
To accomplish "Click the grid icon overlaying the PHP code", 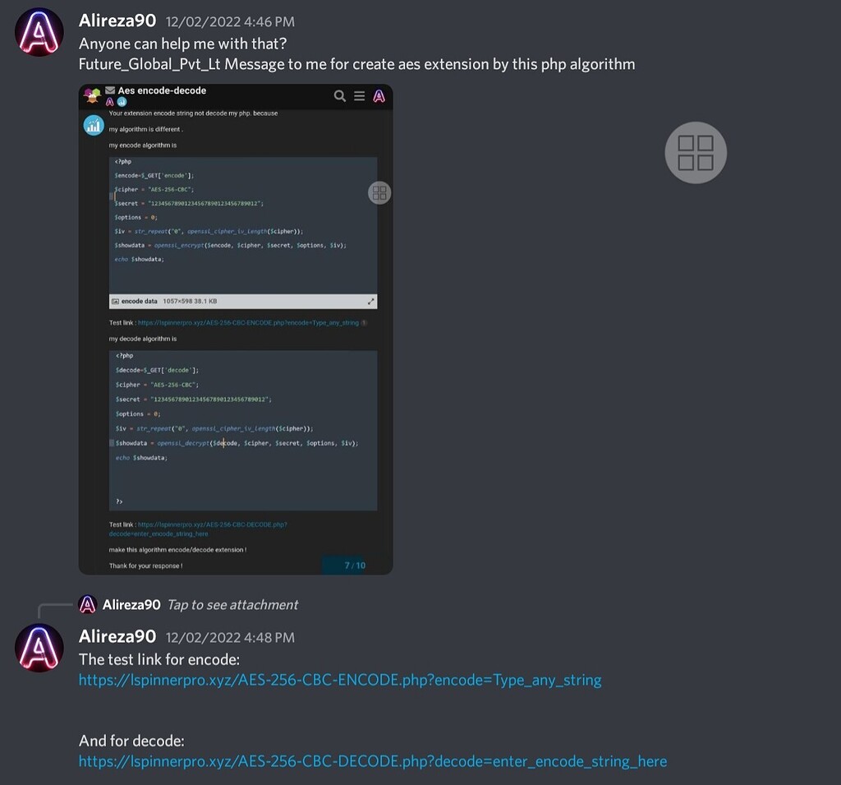I will [379, 192].
